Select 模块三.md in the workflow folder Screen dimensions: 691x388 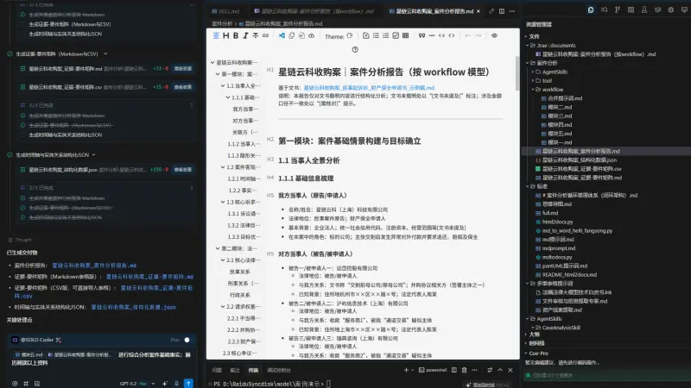560,116
